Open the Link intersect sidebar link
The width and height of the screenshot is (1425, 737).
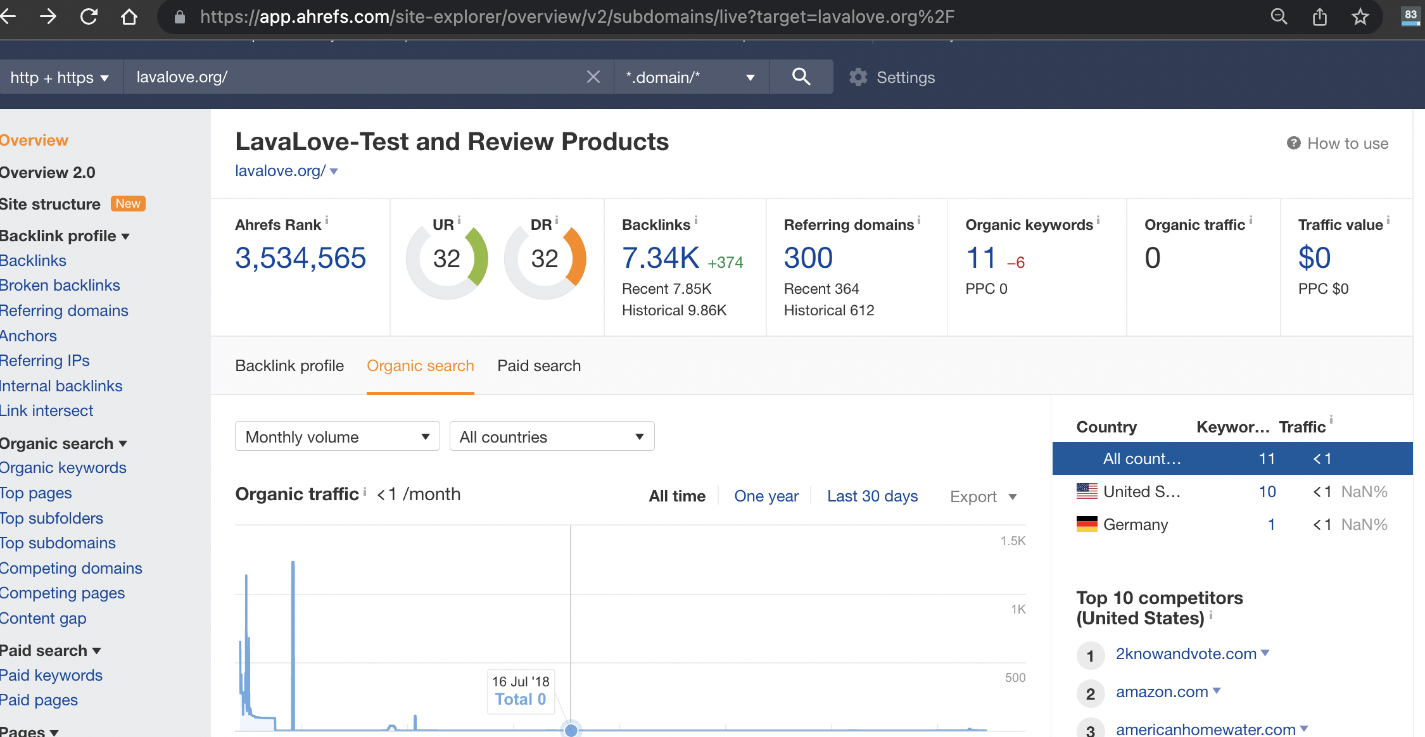coord(47,410)
